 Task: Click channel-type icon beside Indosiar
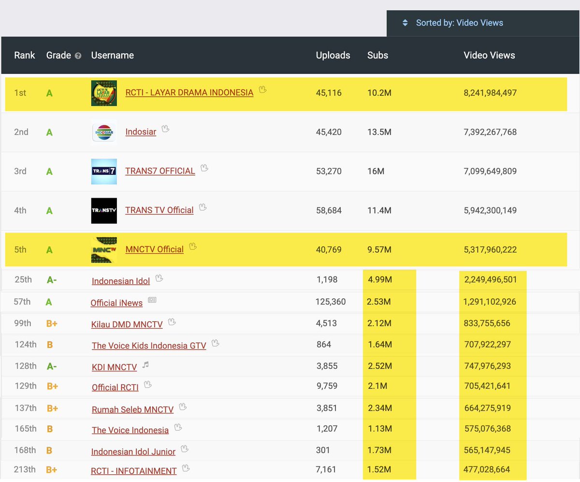[165, 129]
